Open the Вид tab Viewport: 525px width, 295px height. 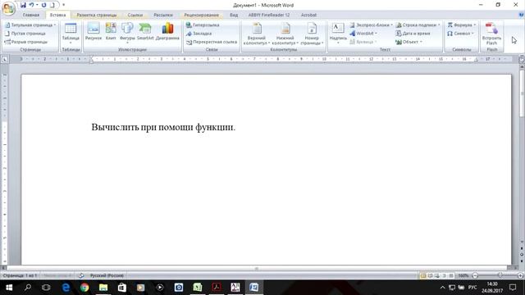click(234, 15)
